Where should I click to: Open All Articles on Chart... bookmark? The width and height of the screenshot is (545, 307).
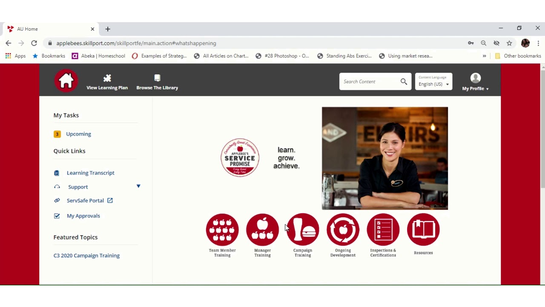pos(221,56)
